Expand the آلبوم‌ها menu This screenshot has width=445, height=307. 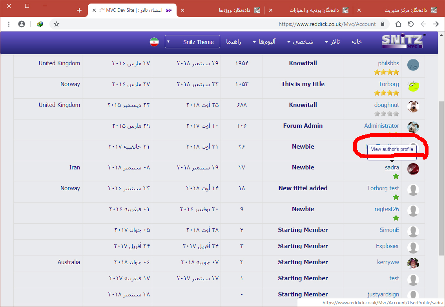[x=264, y=42]
